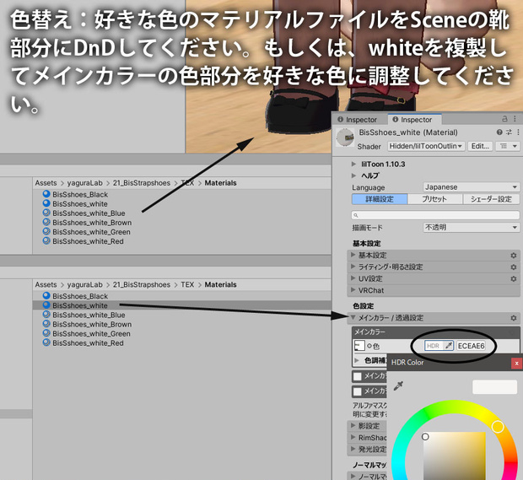The image size is (523, 480).
Task: Click the Inspector lock icon
Action: tap(504, 119)
